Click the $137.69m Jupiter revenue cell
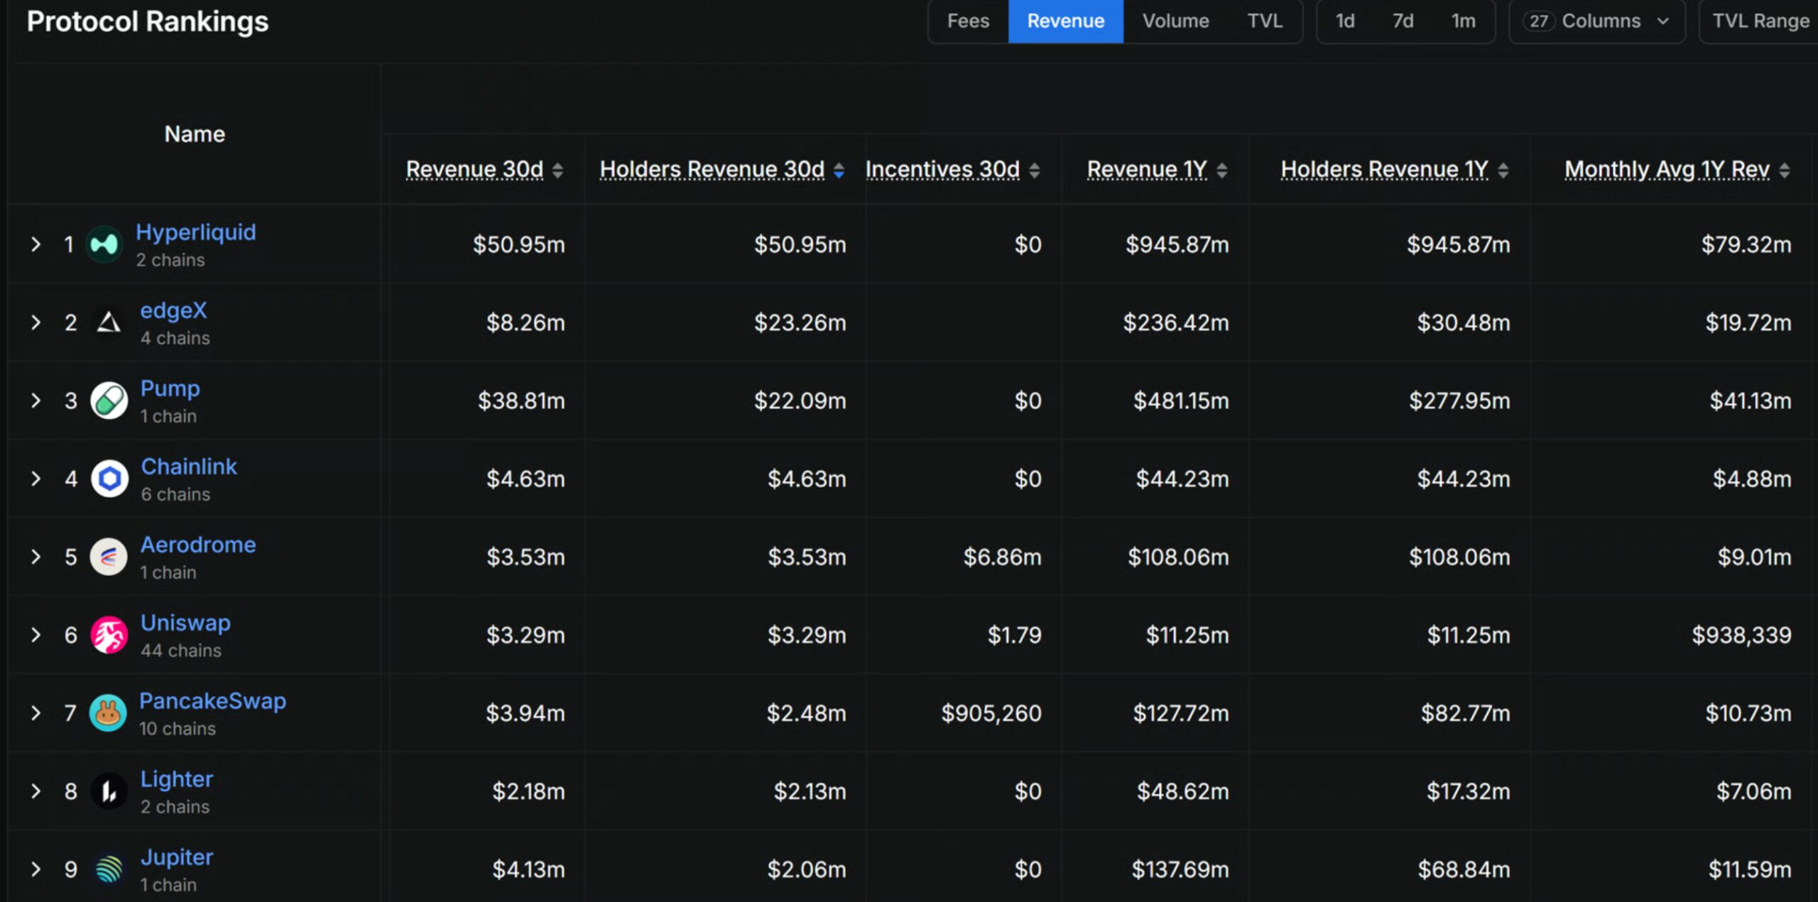 tap(1180, 870)
